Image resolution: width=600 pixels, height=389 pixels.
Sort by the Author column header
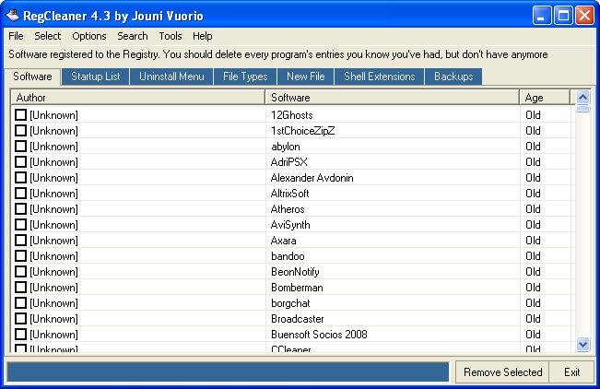point(138,98)
